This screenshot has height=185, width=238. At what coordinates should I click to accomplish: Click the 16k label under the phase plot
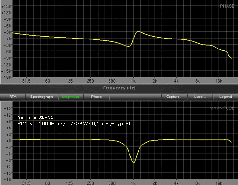(x=219, y=81)
